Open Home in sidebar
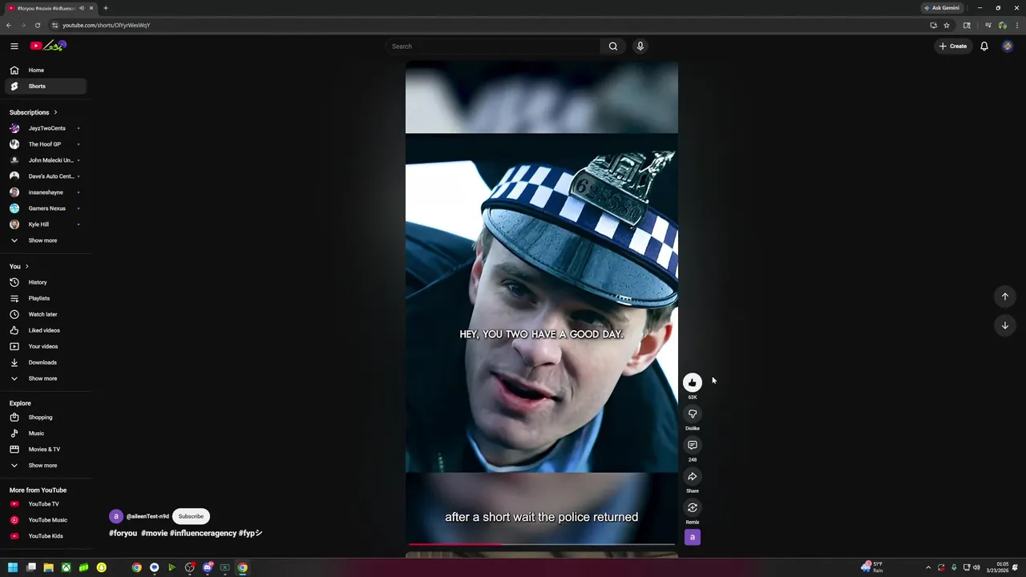 click(45, 71)
